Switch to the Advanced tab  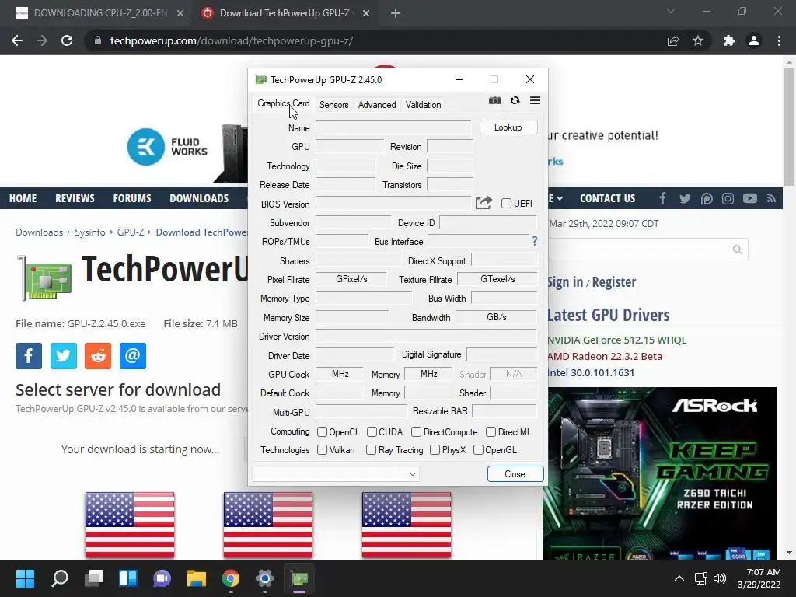tap(377, 105)
